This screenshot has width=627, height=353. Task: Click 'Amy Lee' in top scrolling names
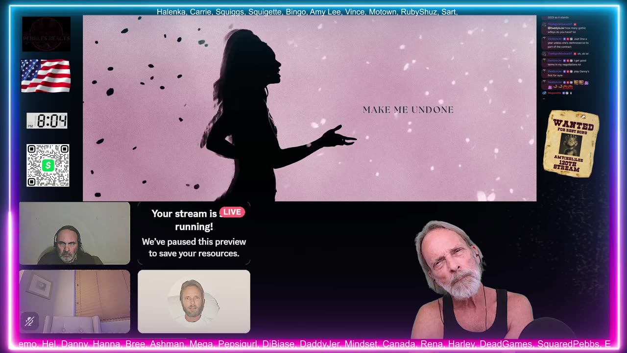pyautogui.click(x=325, y=12)
